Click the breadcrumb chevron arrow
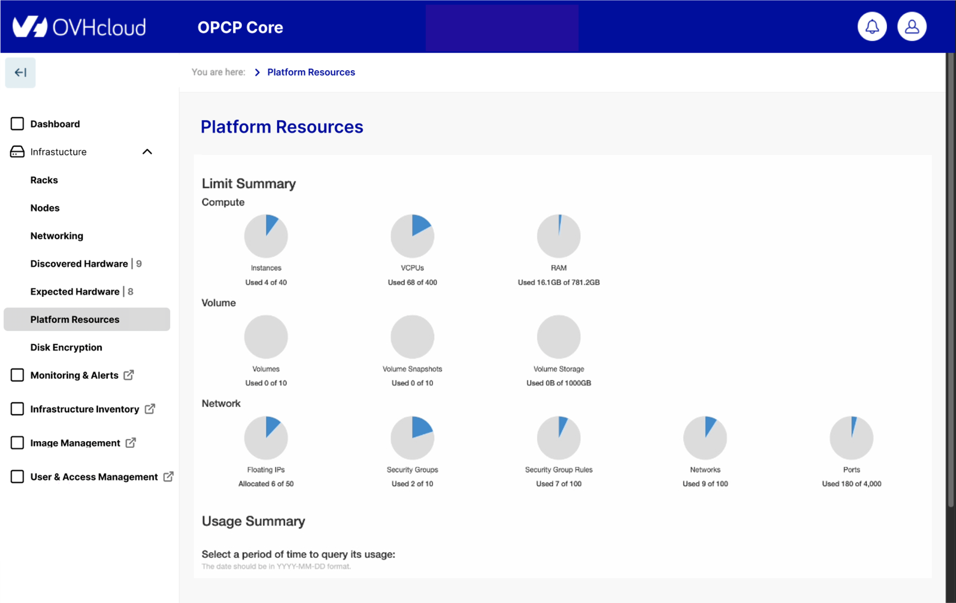 pos(257,72)
